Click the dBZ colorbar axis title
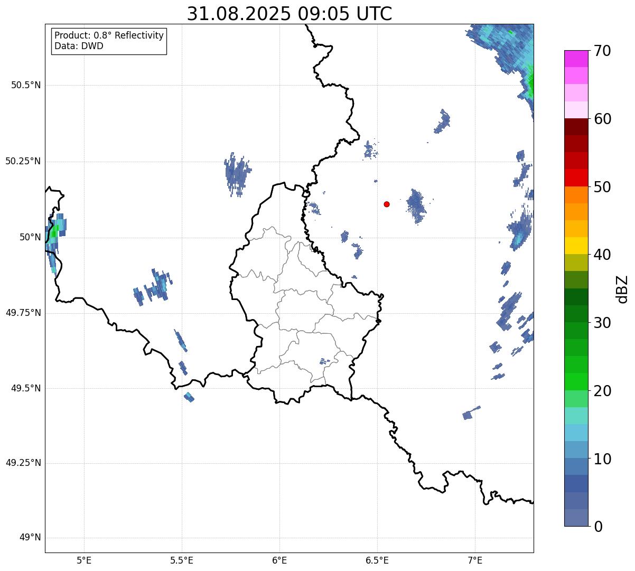The height and width of the screenshot is (571, 635). click(622, 289)
